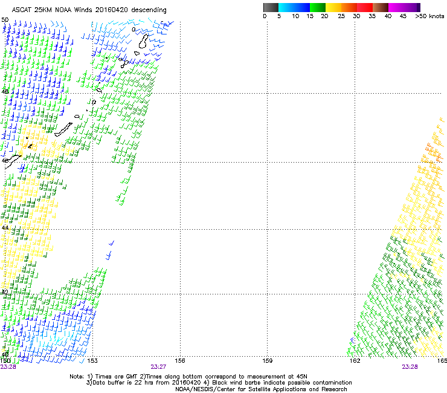Click the '23:28' time label near longitude 165
Screen dimensions: 447x393
tap(410, 367)
